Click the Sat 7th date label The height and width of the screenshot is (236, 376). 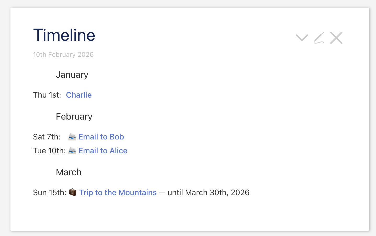point(47,137)
